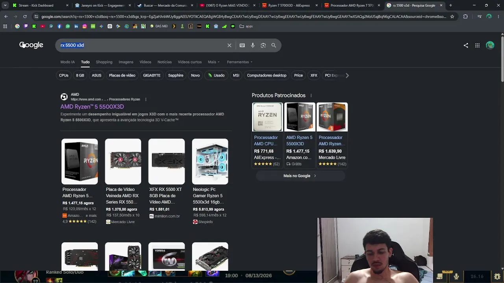Filter by the Computadores desktop chip
The image size is (504, 283).
[267, 75]
